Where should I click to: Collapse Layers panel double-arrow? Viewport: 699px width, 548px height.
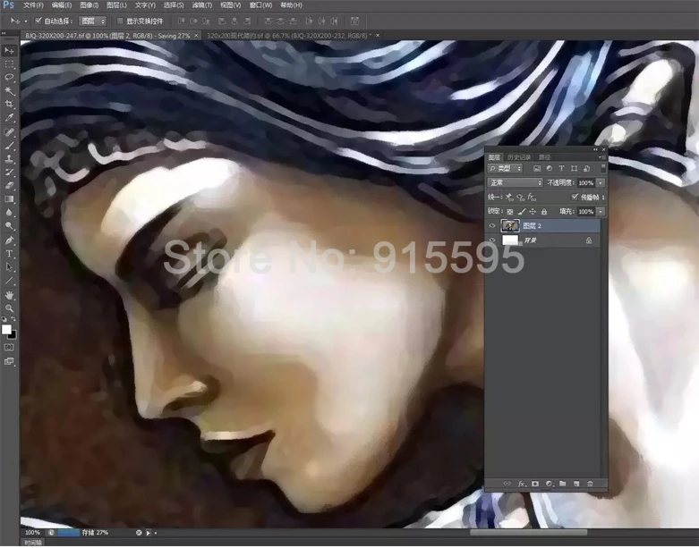coord(595,149)
